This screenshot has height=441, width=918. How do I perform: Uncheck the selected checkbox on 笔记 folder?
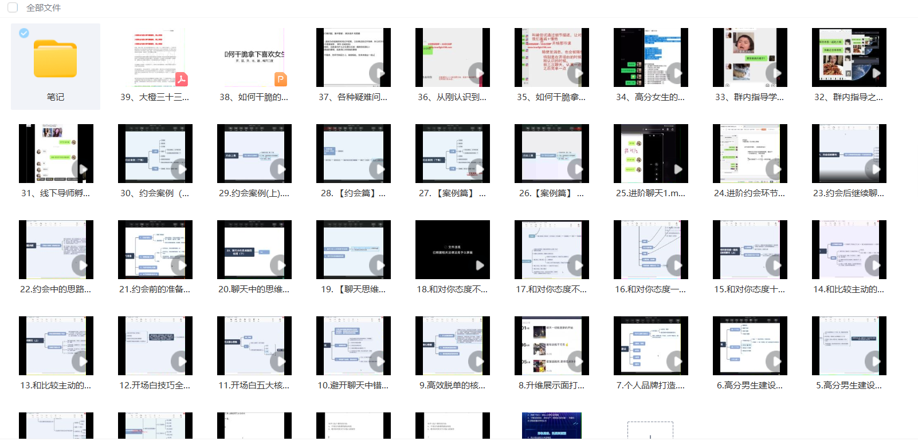(23, 33)
